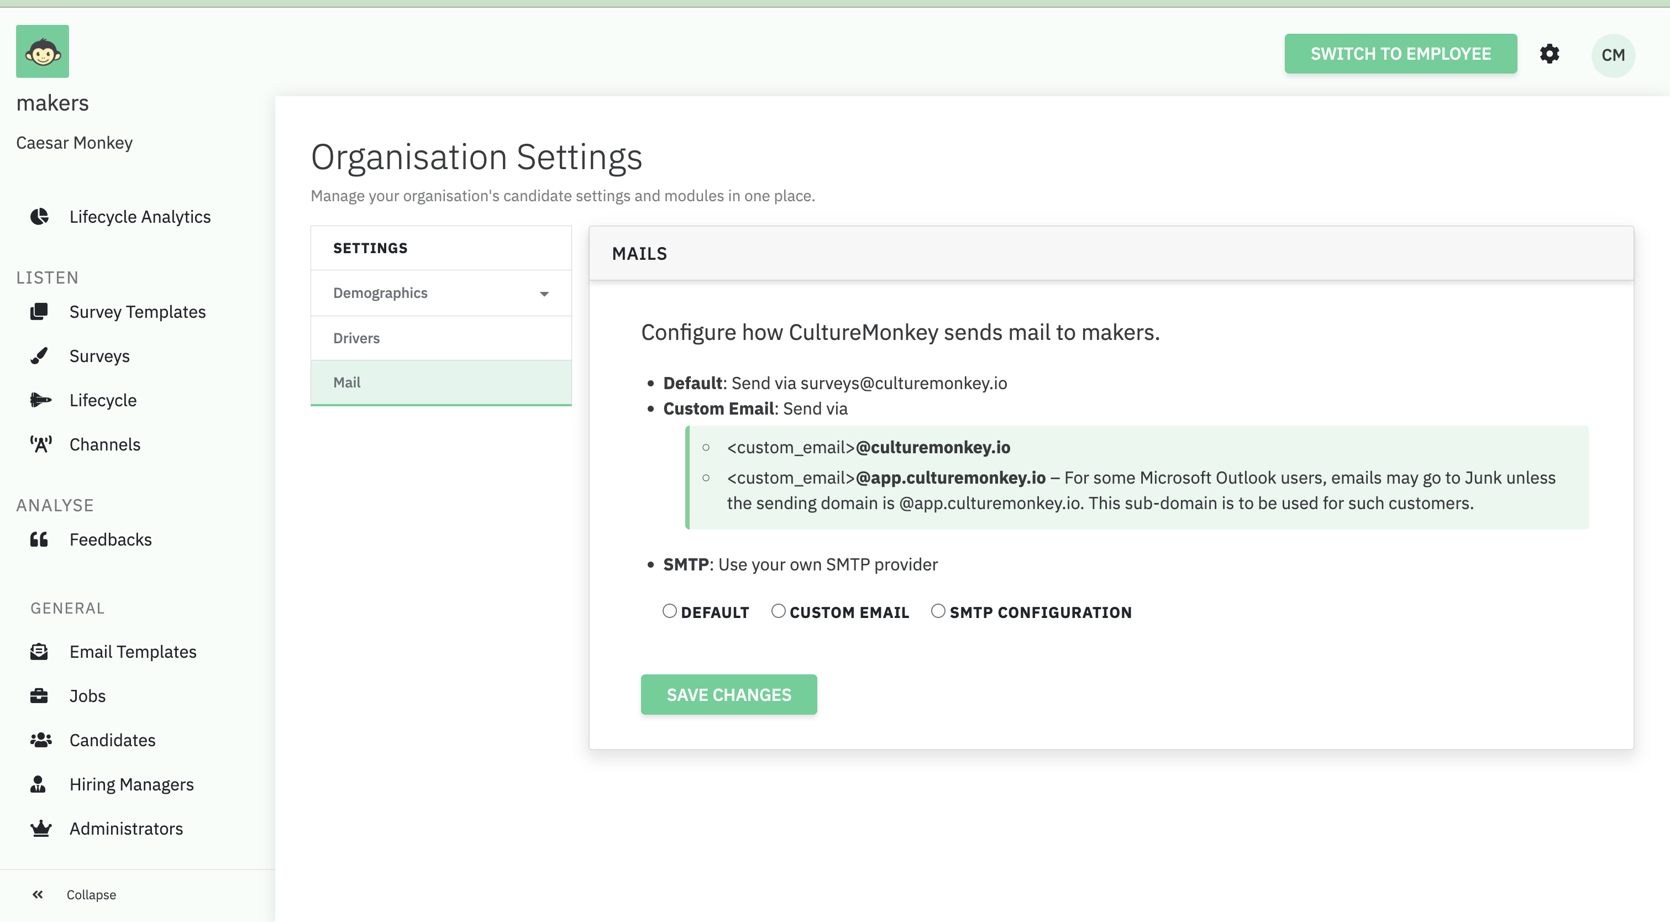The width and height of the screenshot is (1670, 922).
Task: Open Hiring Managers in the sidebar
Action: 132,784
